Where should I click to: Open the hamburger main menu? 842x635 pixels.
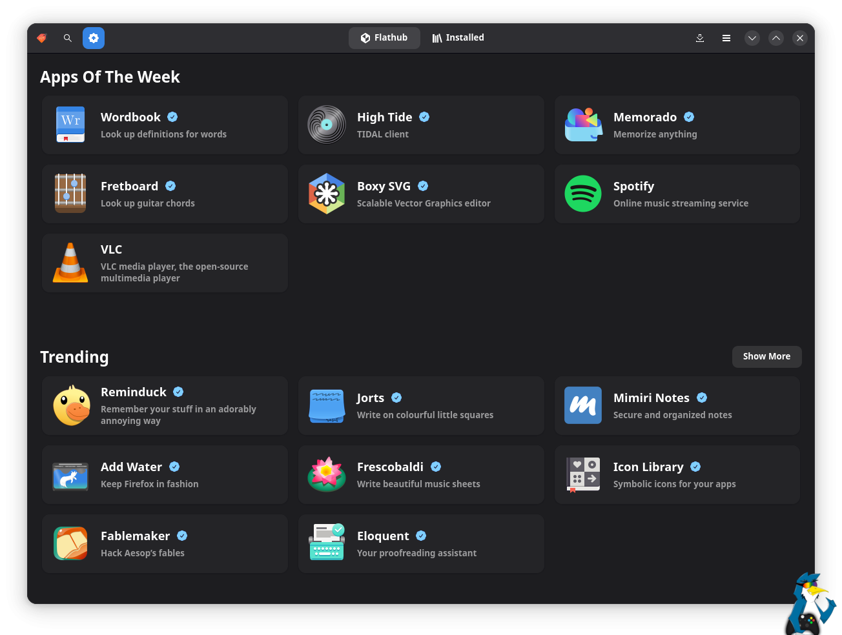726,38
